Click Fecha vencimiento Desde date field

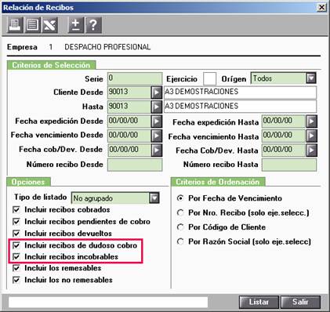click(129, 136)
